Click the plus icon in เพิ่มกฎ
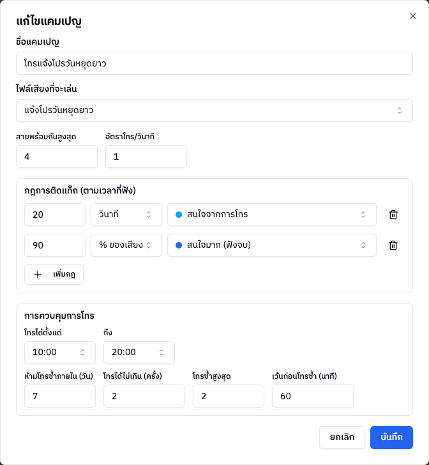 pos(38,275)
